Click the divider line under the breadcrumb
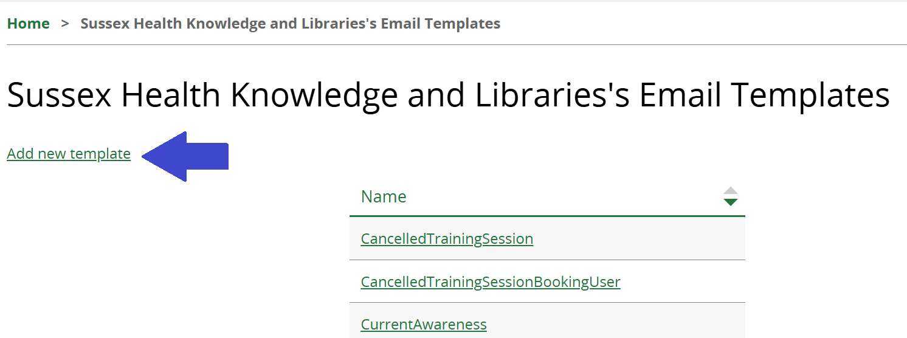Screen dimensions: 907x338 [457, 44]
